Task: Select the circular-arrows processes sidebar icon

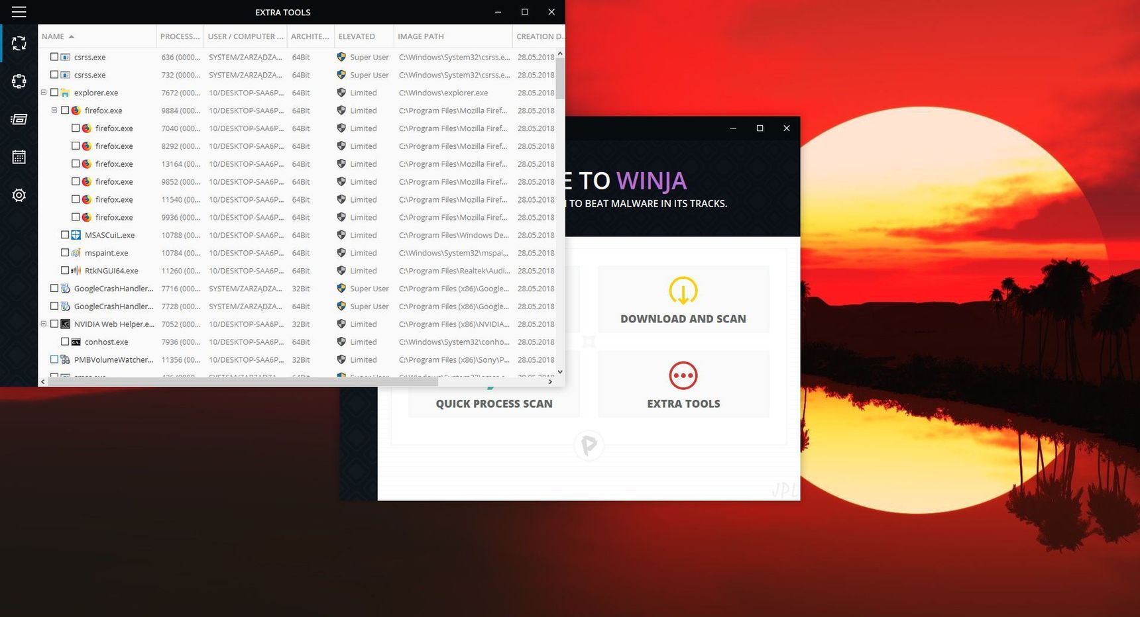Action: [19, 44]
